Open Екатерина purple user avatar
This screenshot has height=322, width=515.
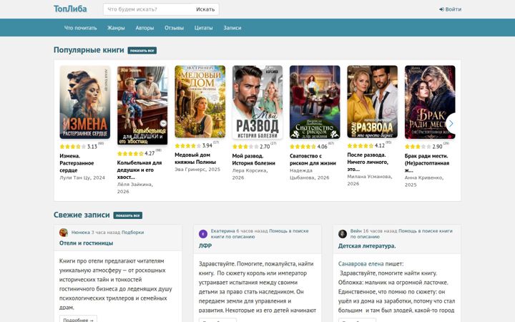pos(203,234)
